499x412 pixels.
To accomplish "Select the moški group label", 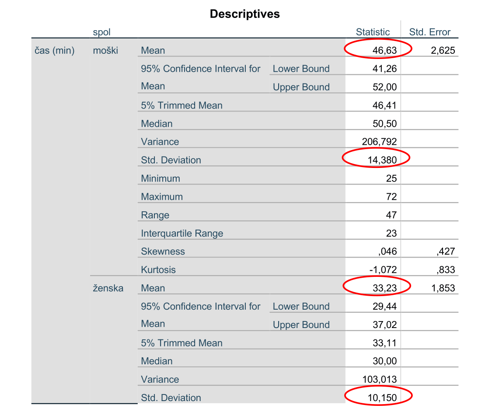I will [105, 50].
